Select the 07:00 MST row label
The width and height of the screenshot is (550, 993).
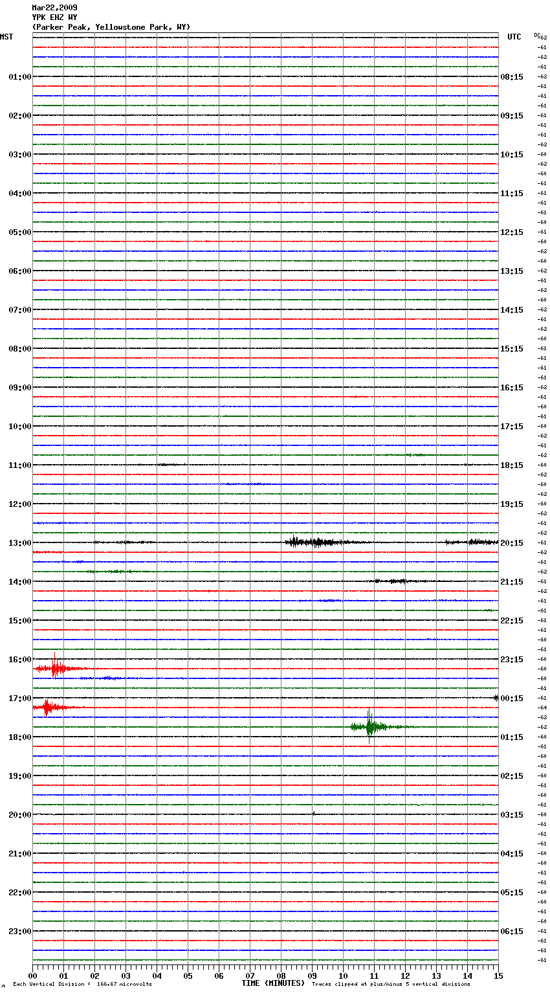coord(19,310)
